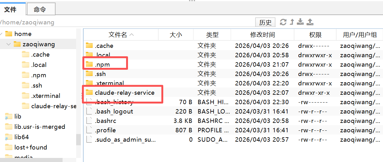The image size is (383, 162).
Task: Click the refresh directory icon
Action: tap(283, 22)
